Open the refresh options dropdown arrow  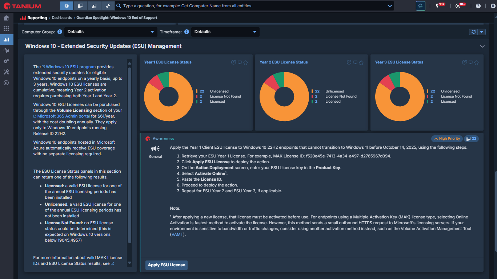click(482, 32)
